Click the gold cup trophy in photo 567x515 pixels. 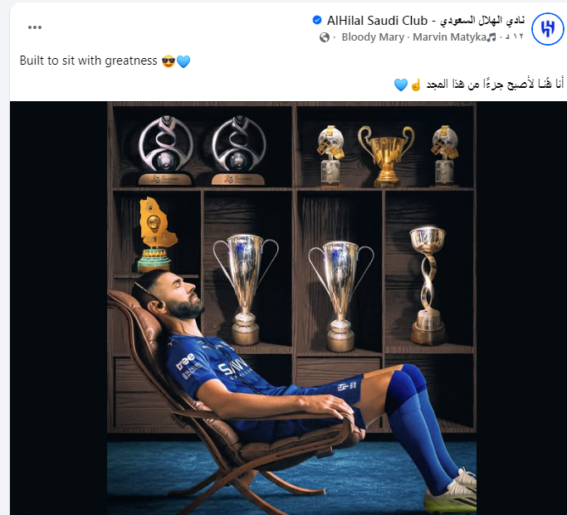point(386,155)
